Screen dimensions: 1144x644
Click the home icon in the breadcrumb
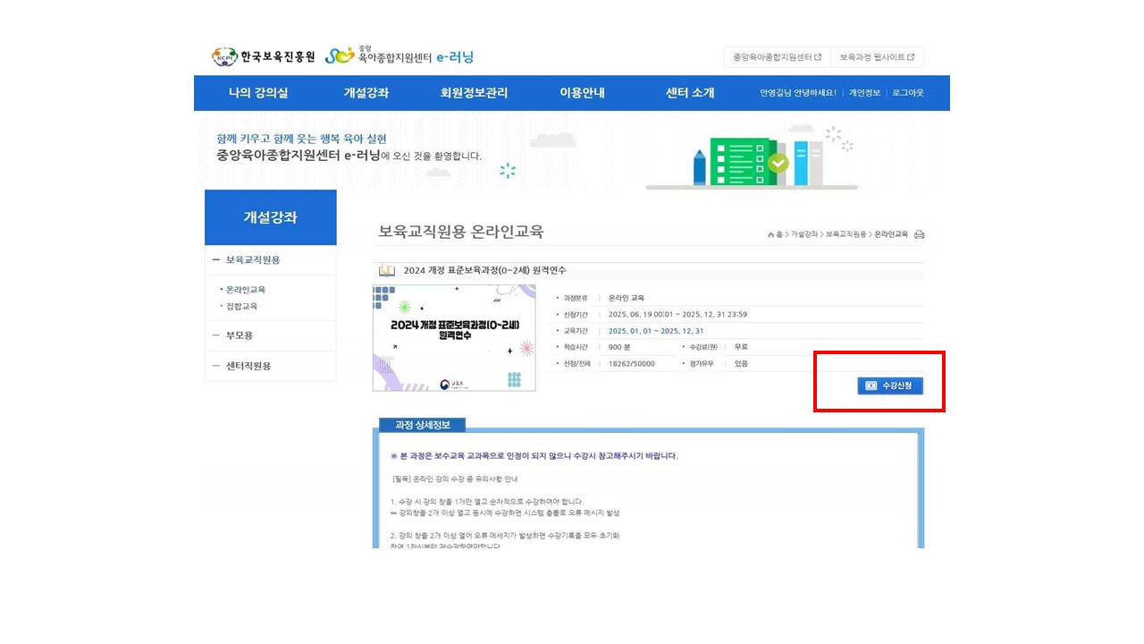click(x=770, y=234)
